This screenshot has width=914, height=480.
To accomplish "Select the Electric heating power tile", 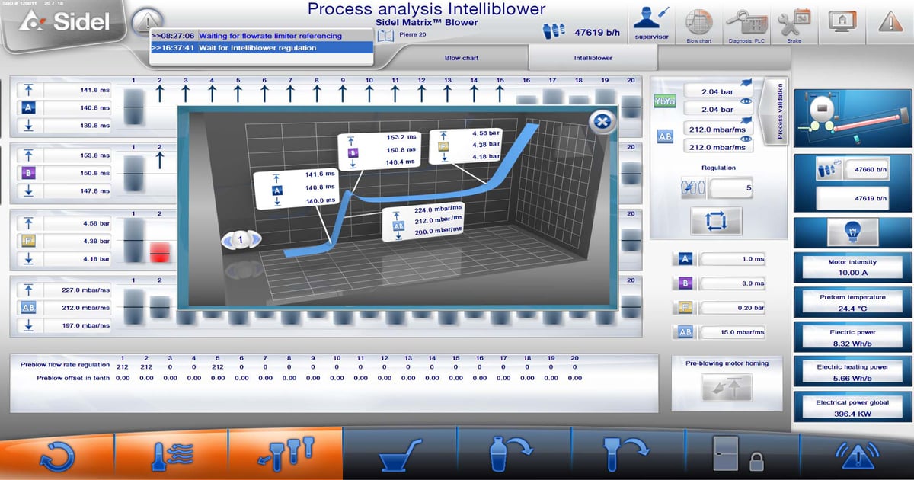I will click(852, 372).
